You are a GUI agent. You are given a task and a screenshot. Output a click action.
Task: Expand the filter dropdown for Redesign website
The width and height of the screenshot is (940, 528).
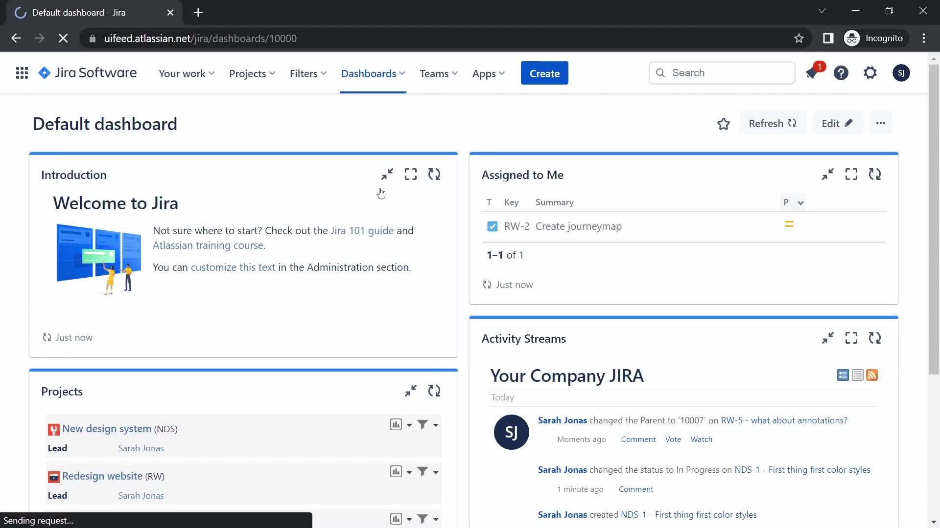(x=435, y=471)
